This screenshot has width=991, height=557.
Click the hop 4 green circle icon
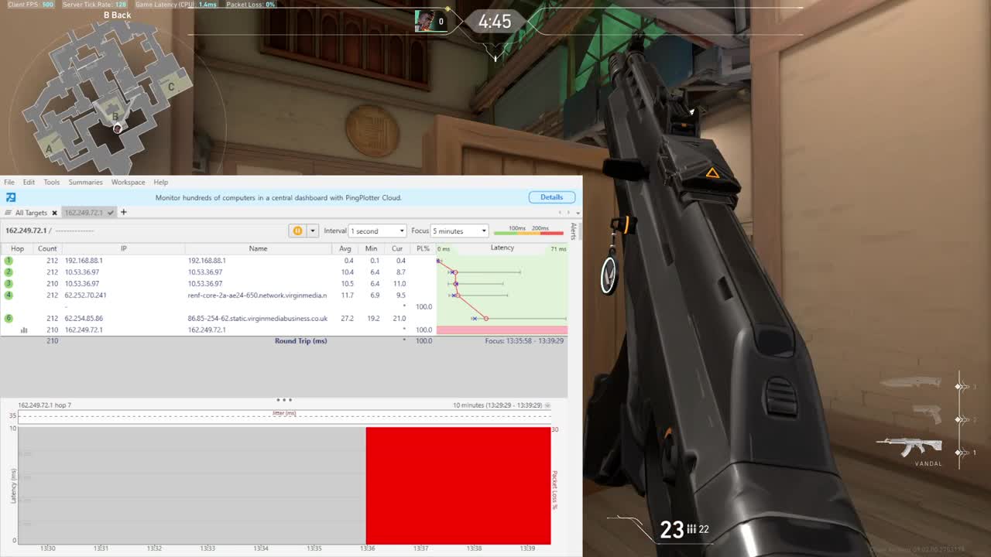9,295
